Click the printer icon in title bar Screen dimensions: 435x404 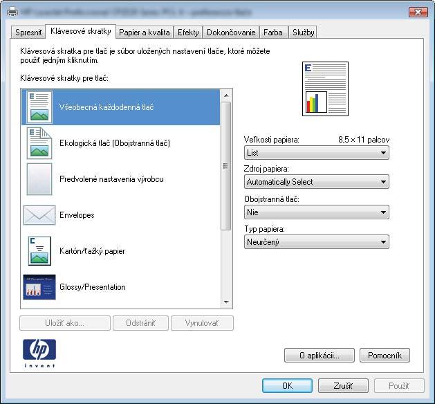[12, 12]
